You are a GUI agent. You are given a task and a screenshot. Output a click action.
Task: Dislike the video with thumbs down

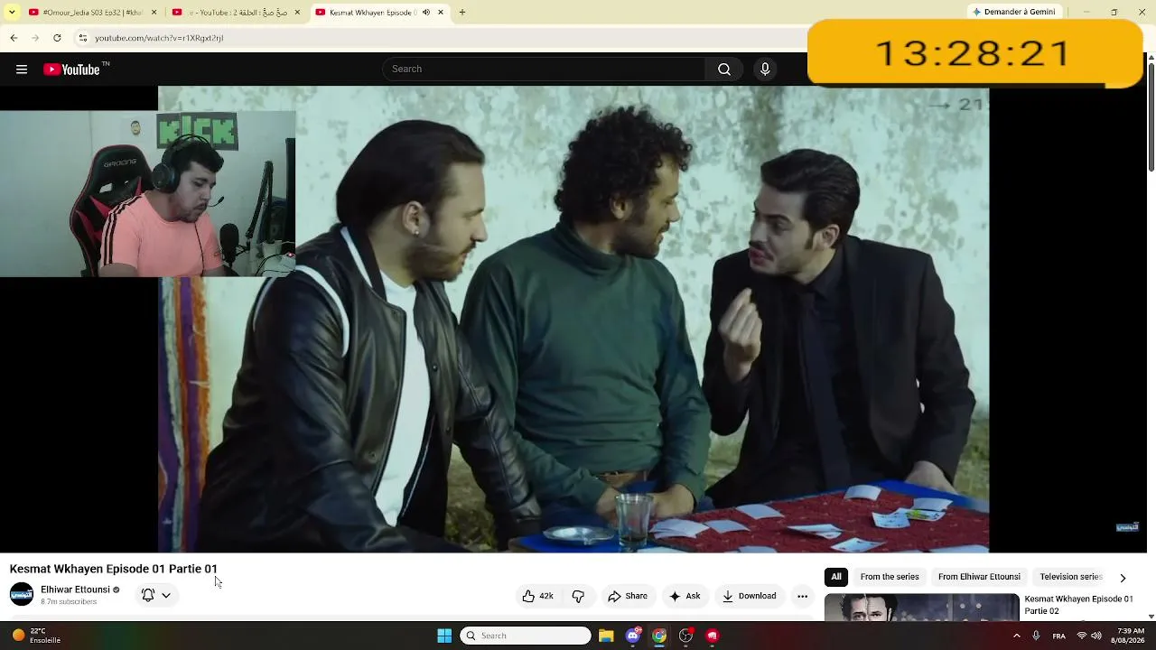[x=578, y=596]
